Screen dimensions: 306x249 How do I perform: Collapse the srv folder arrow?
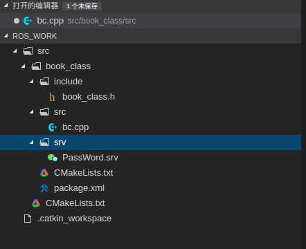point(32,142)
